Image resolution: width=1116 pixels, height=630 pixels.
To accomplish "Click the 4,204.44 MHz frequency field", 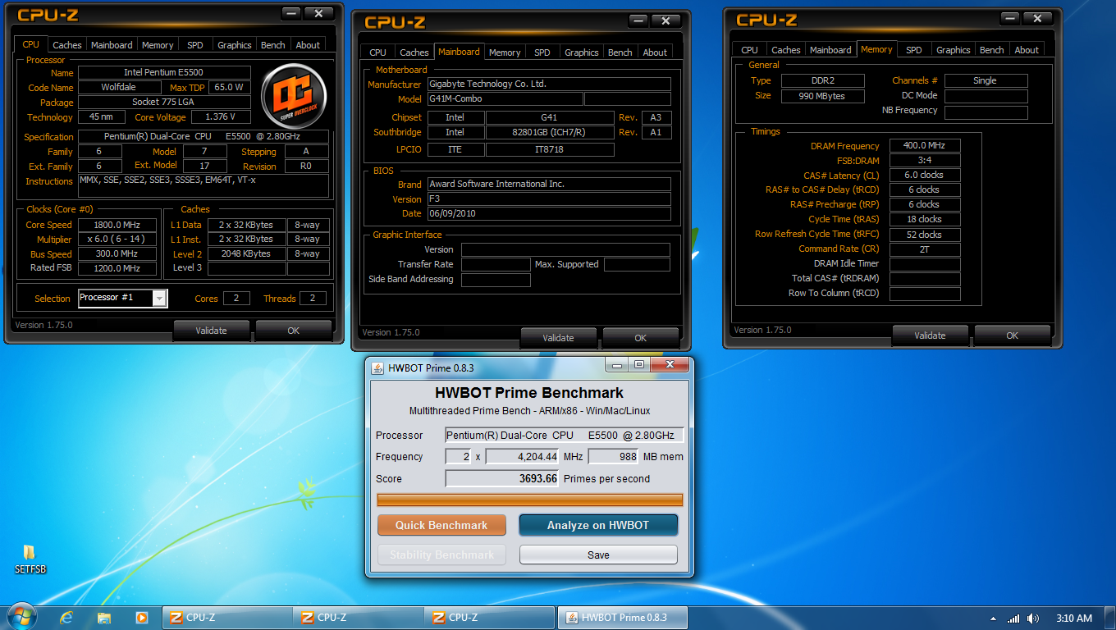I will (x=522, y=456).
